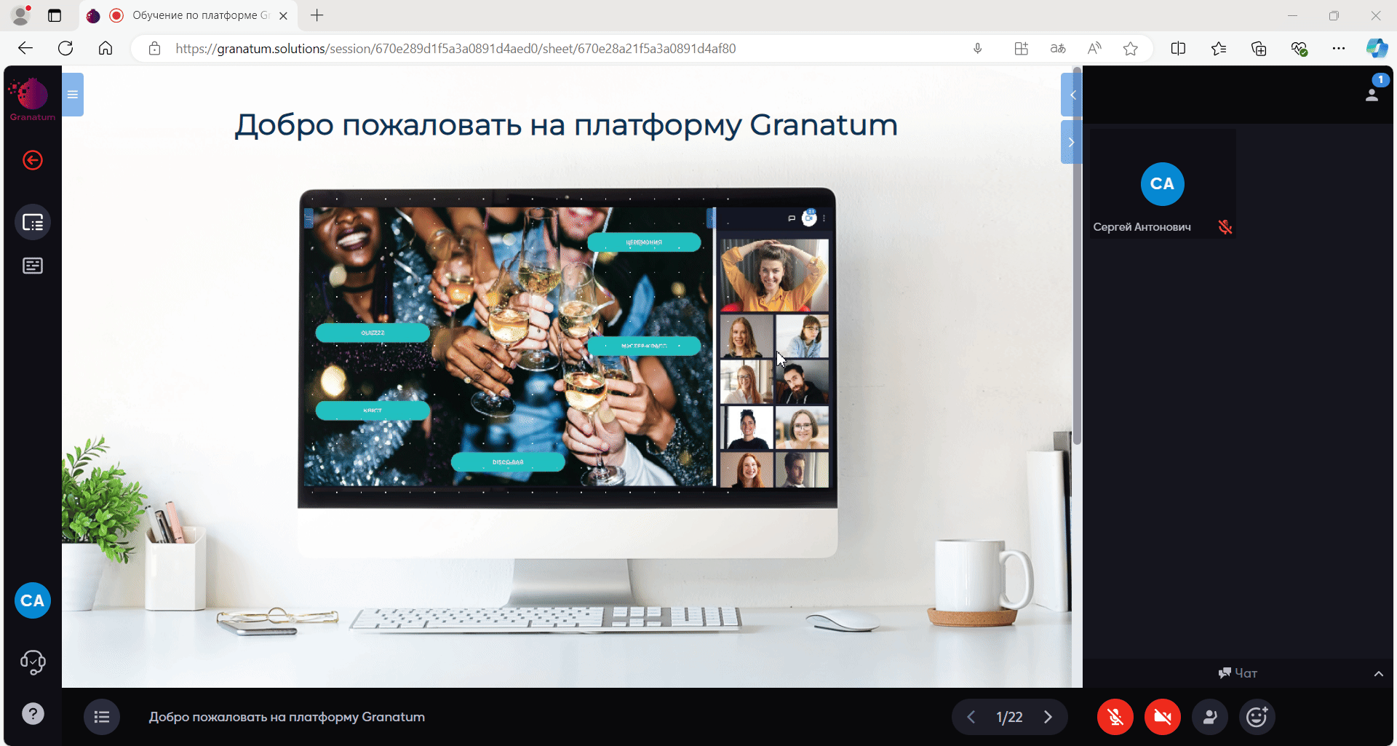This screenshot has height=746, width=1397.
Task: Go to next slide arrow
Action: pyautogui.click(x=1048, y=717)
